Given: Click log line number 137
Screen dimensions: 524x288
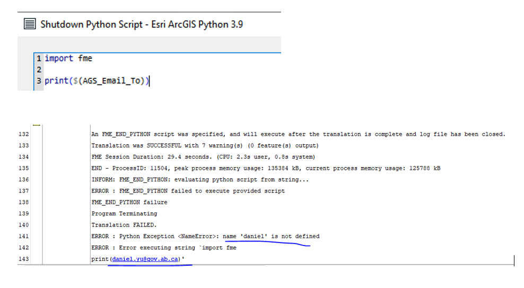Looking at the screenshot, I should [24, 191].
